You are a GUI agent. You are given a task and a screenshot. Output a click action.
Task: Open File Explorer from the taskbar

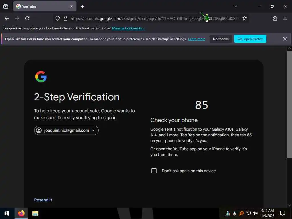click(35, 213)
